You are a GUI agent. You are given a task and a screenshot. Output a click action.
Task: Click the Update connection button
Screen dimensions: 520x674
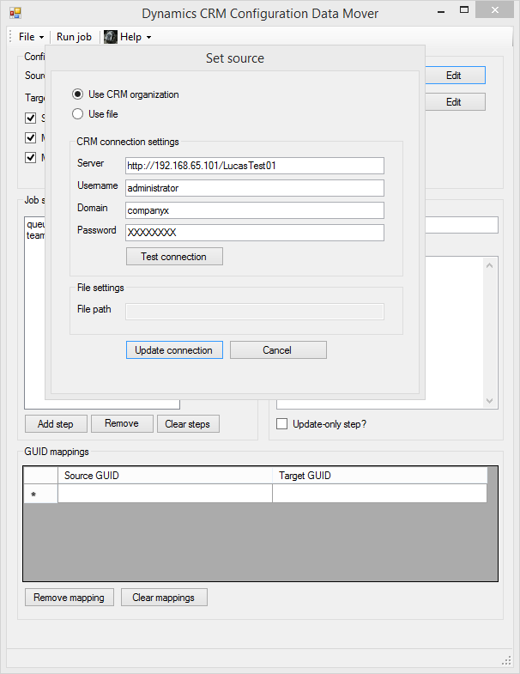pyautogui.click(x=174, y=350)
